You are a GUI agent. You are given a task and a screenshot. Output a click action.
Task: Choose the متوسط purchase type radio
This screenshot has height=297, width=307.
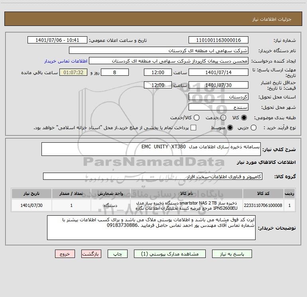coord(230,128)
